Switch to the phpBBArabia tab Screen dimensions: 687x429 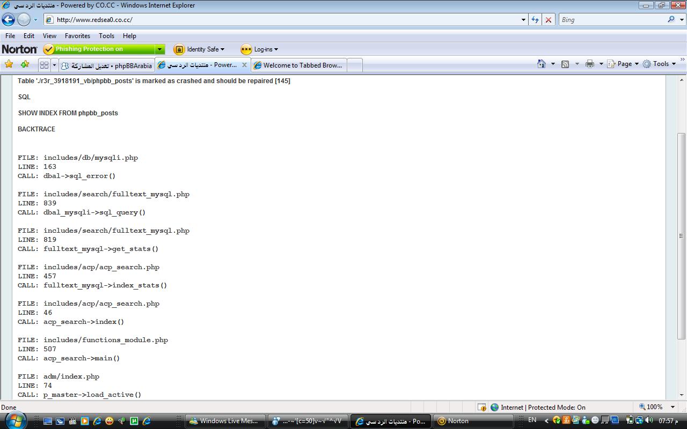click(x=107, y=65)
